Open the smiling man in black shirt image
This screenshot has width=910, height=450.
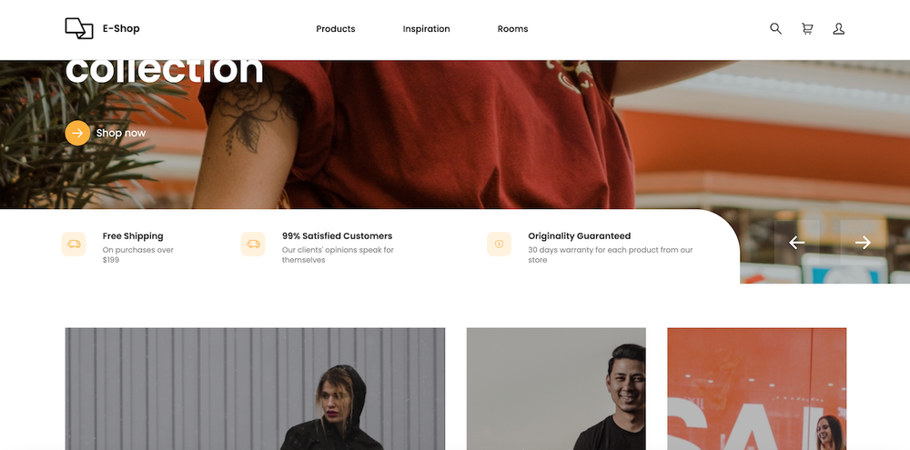pyautogui.click(x=556, y=388)
